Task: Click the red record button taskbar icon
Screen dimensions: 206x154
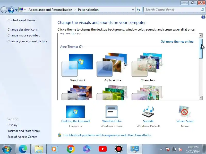Action: click(119, 149)
